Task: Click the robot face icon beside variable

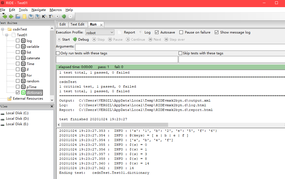Action: pyautogui.click(x=23, y=46)
